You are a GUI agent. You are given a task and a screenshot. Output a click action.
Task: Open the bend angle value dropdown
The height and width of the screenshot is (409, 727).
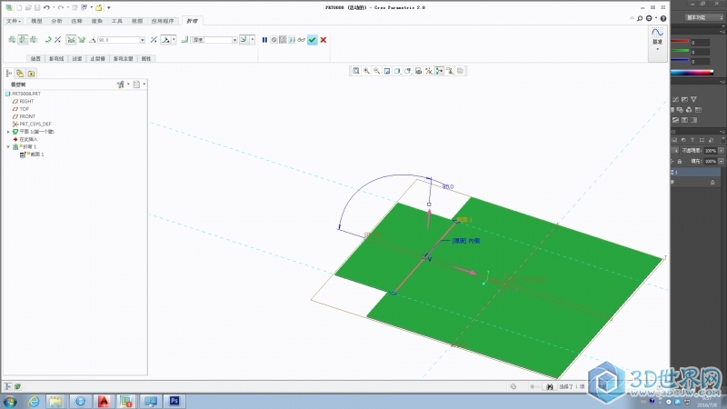click(143, 40)
